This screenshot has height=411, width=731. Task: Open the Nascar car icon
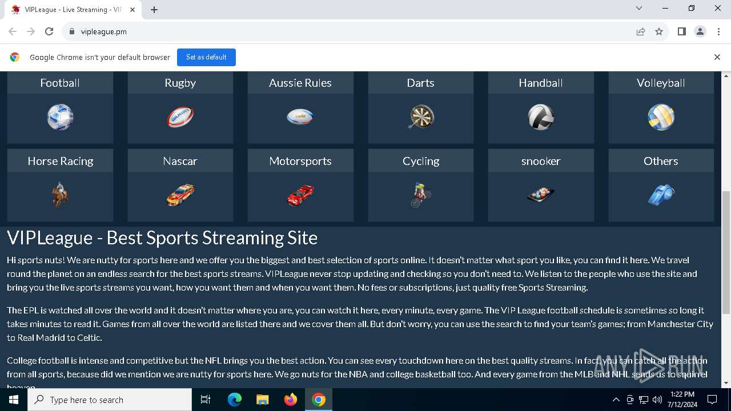click(180, 195)
